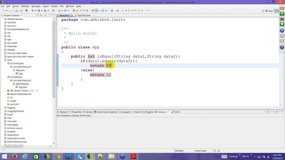This screenshot has height=160, width=285.
Task: Select the RestfulWebServices project
Action: pyautogui.click(x=17, y=142)
